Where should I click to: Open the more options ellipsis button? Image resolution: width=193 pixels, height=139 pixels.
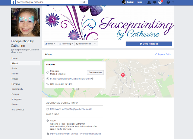tap(95, 44)
